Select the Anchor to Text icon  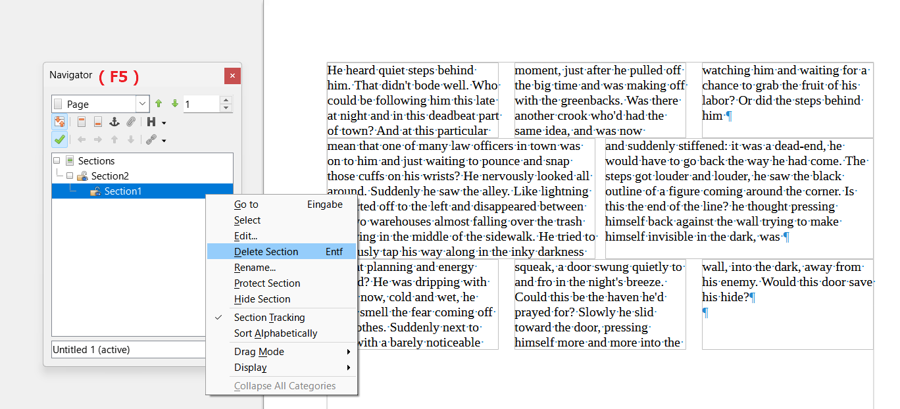point(114,122)
